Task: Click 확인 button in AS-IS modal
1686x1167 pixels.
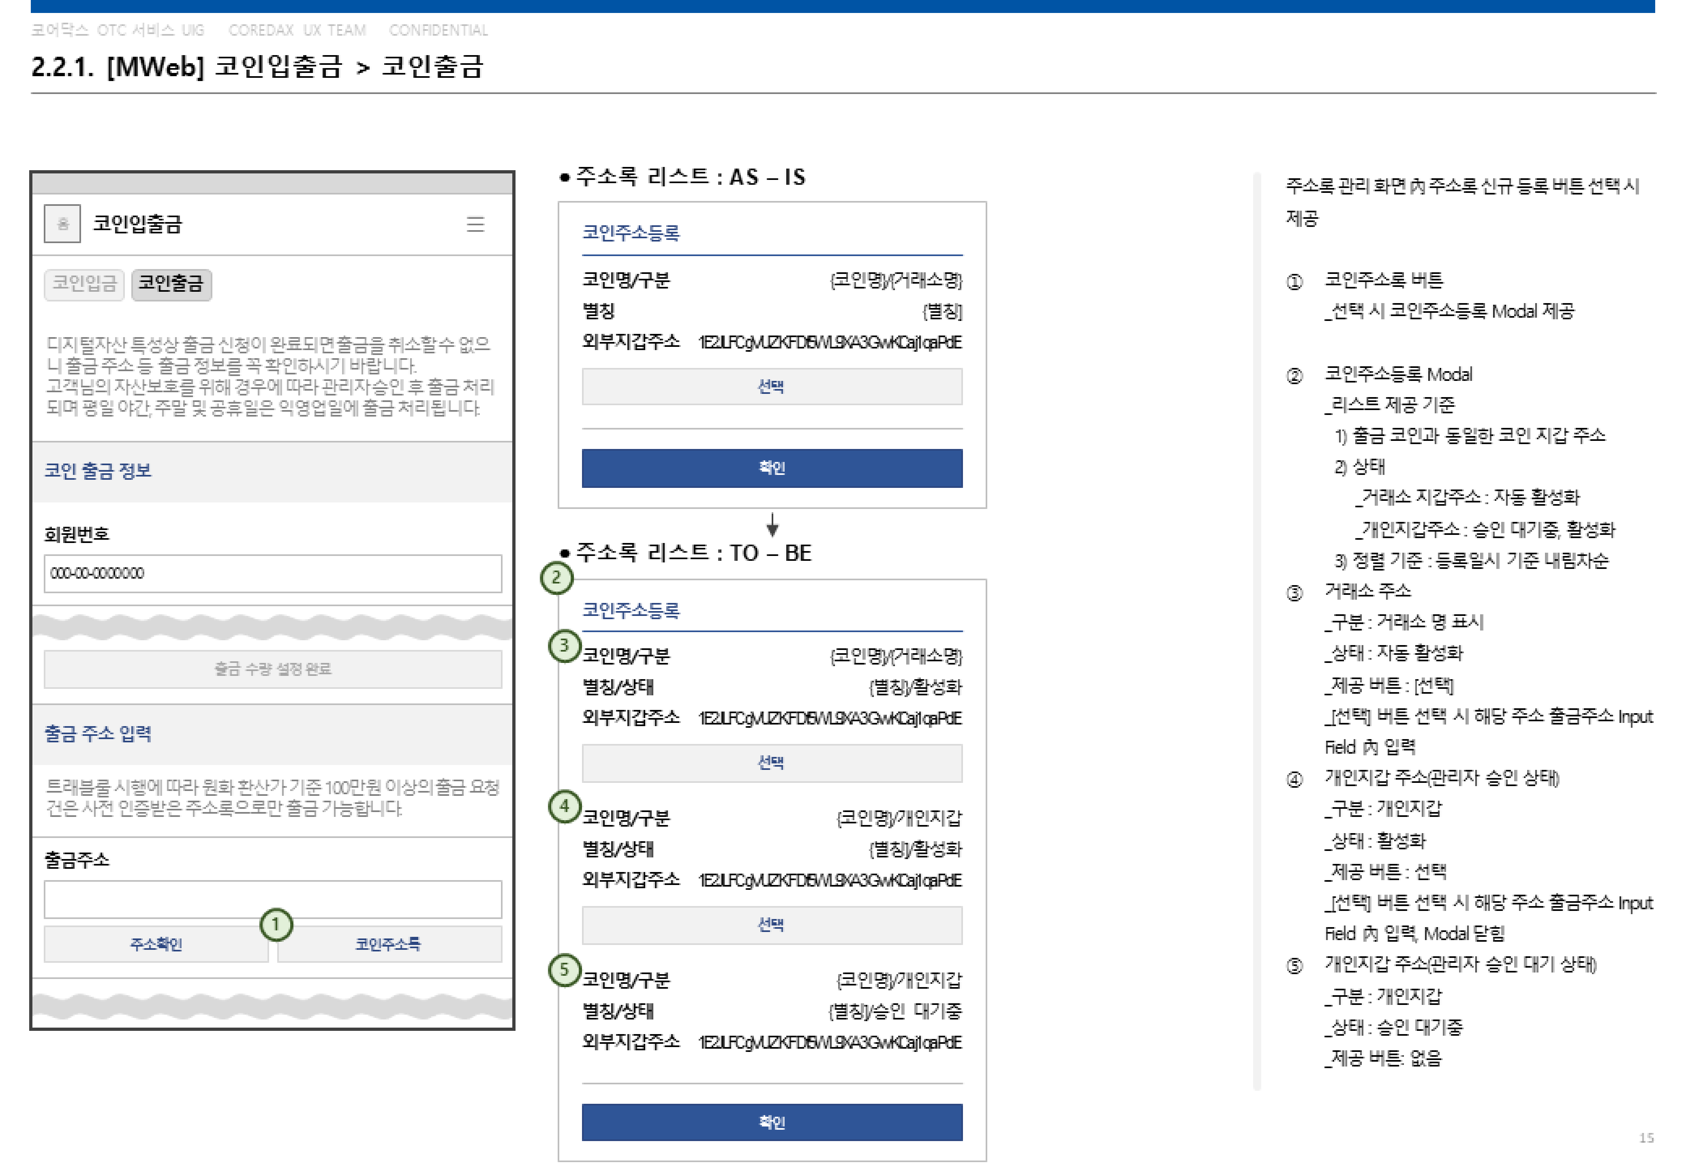Action: [771, 468]
